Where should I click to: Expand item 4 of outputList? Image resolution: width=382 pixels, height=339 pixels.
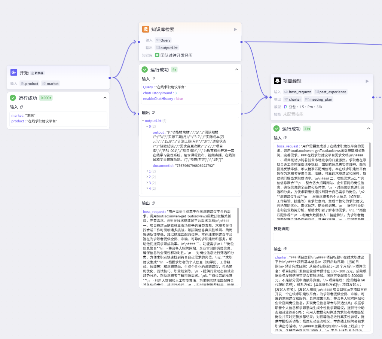pos(147,188)
